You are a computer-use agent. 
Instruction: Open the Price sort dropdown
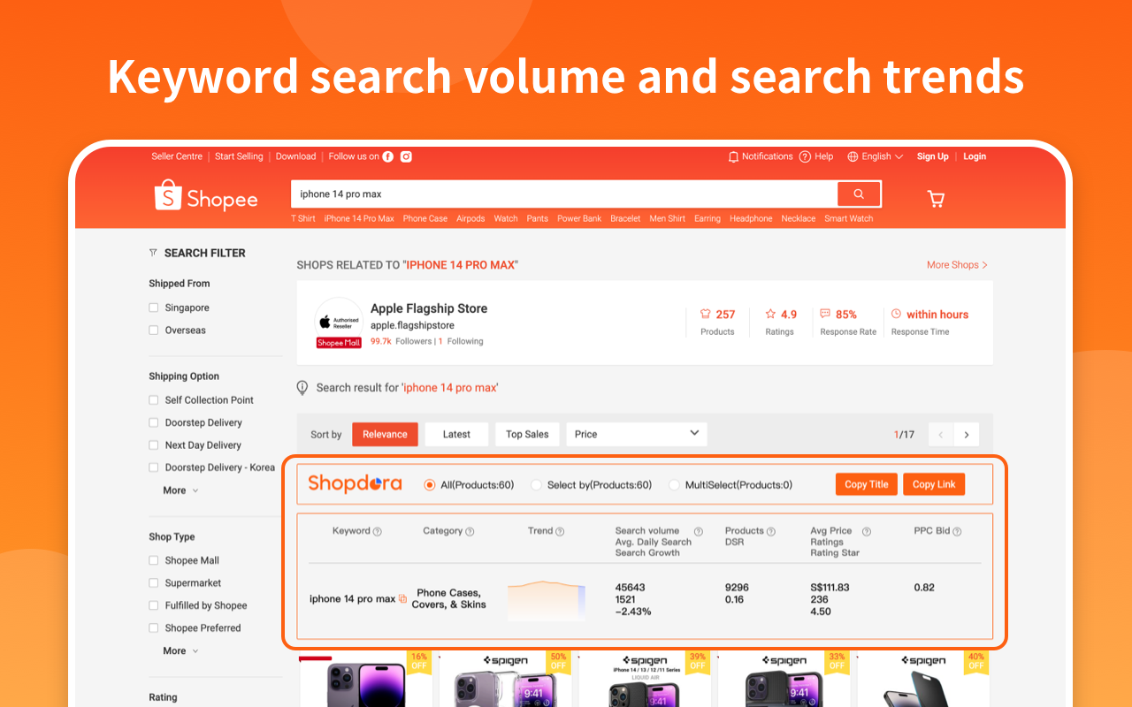click(636, 434)
